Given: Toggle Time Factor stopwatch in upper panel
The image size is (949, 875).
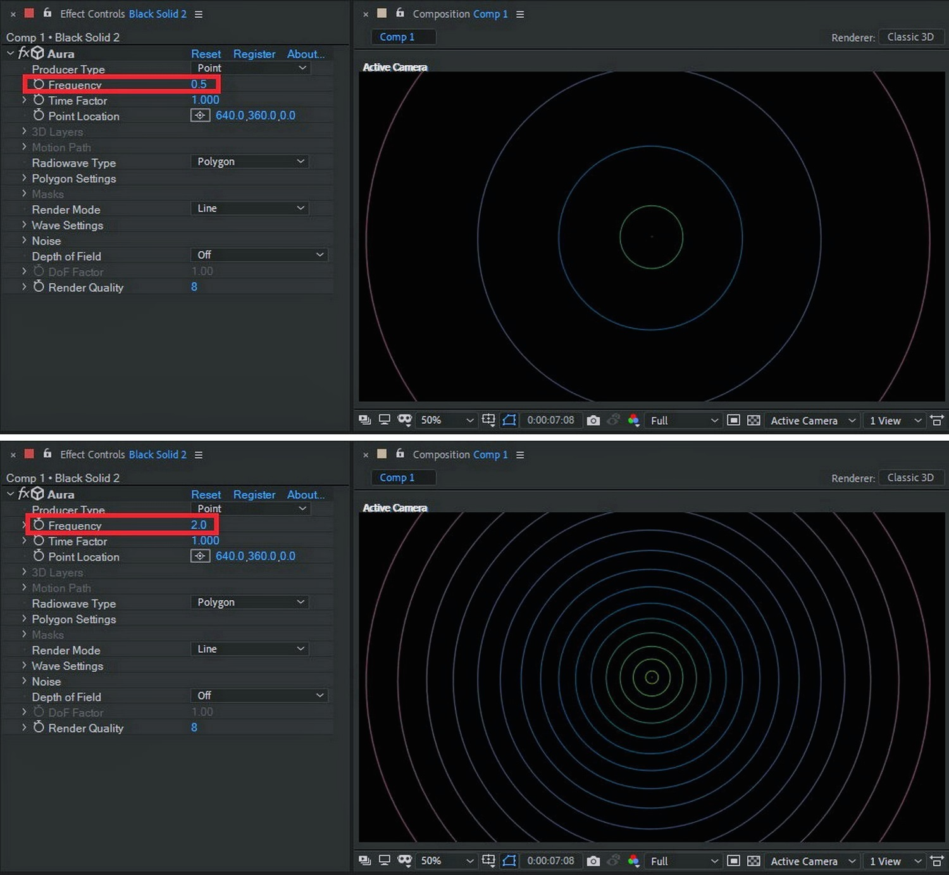Looking at the screenshot, I should 39,99.
